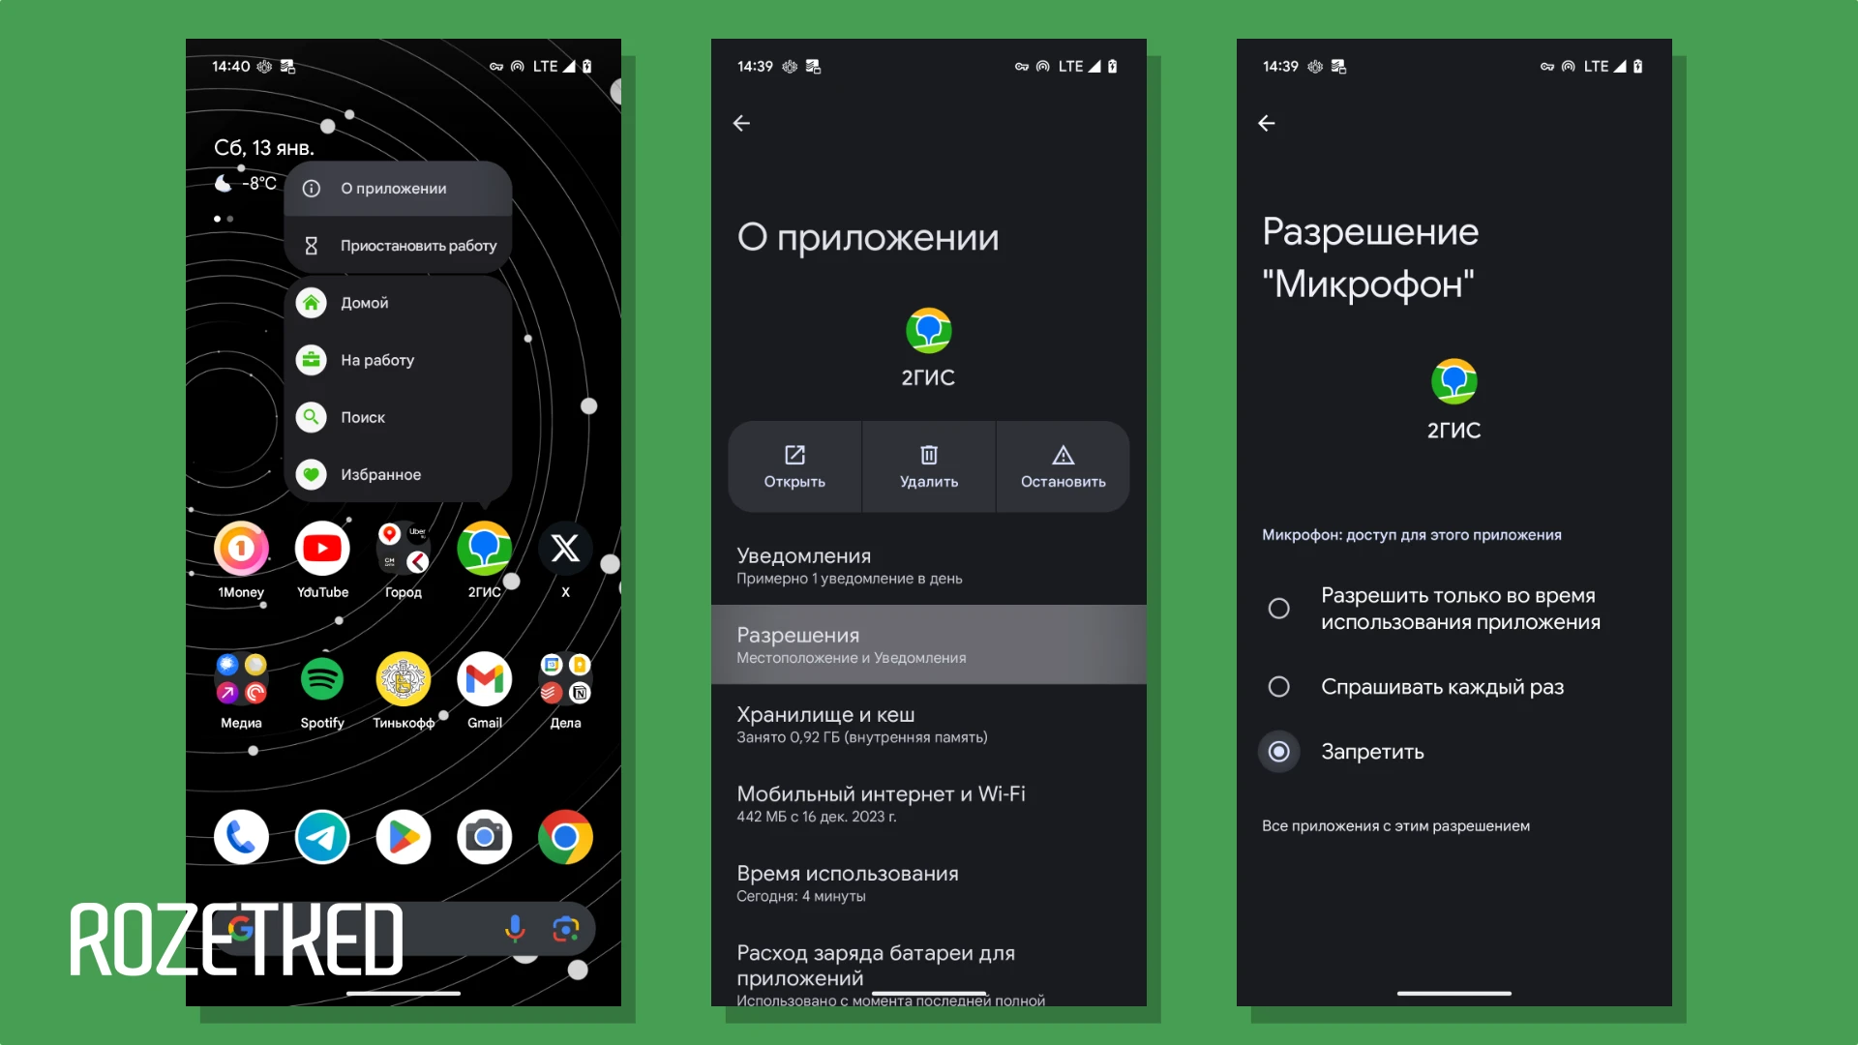This screenshot has width=1858, height=1045.
Task: Open Camera app from dock
Action: [x=485, y=837]
